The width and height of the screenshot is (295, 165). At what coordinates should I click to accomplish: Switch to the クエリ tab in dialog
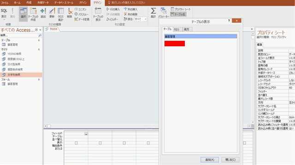pos(177,29)
